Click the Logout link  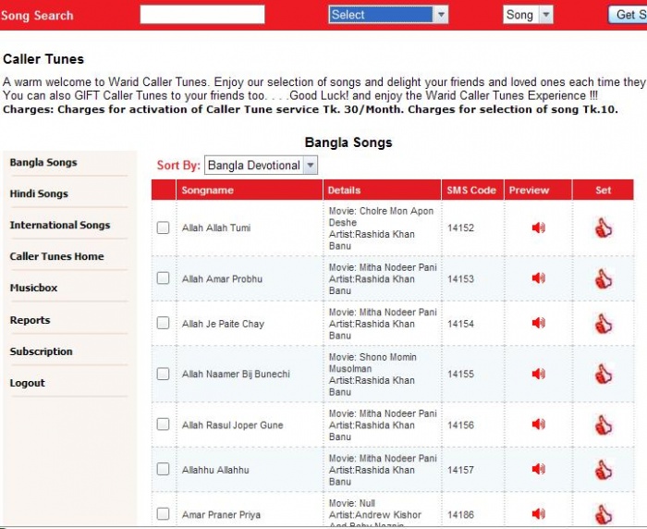27,383
